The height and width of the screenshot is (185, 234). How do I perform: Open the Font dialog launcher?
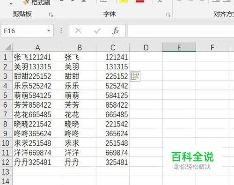pos(168,15)
